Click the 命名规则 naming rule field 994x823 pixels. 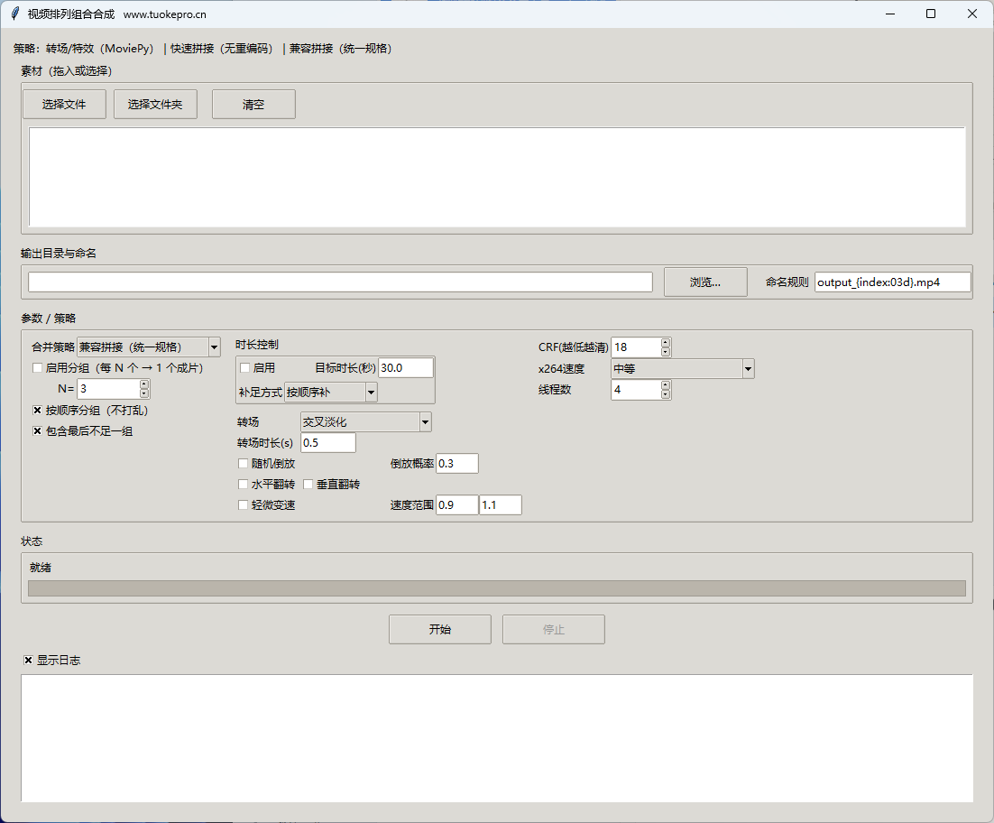tap(891, 282)
